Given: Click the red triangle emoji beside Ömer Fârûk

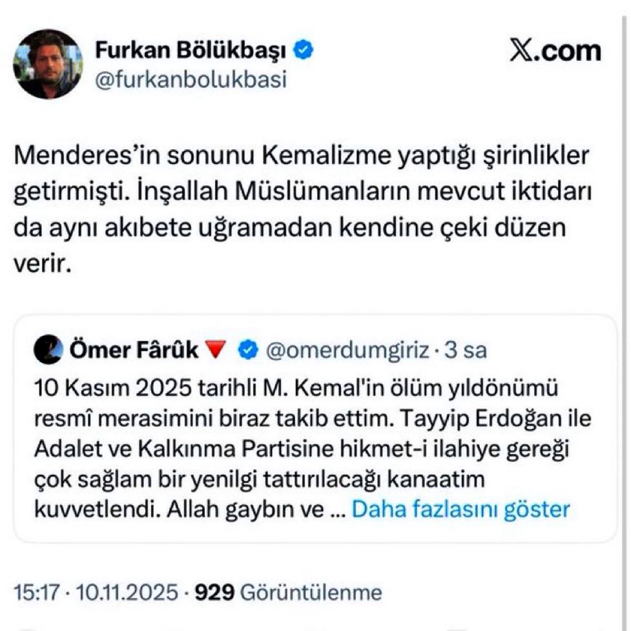Looking at the screenshot, I should pos(216,350).
